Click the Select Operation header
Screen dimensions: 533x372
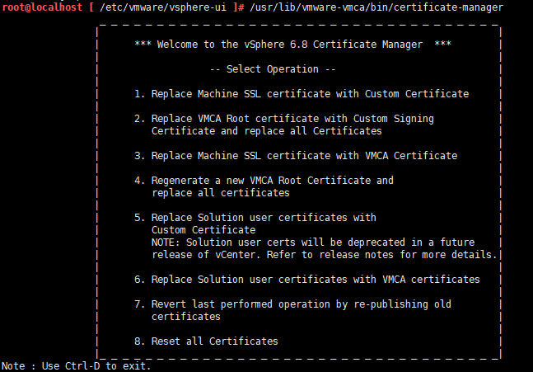tap(274, 69)
